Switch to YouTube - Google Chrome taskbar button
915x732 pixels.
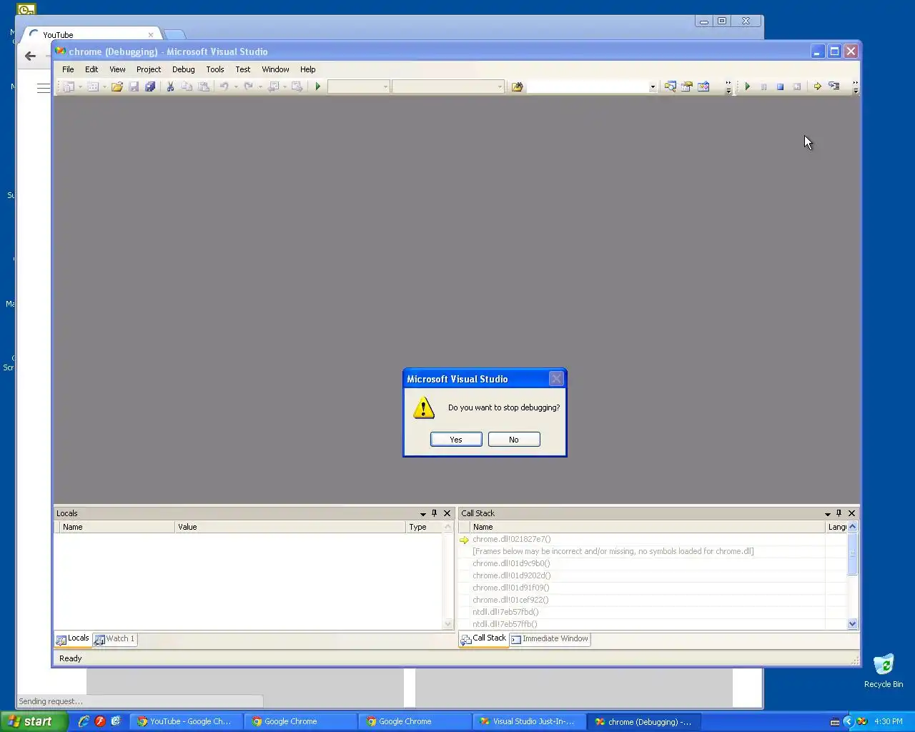click(185, 721)
